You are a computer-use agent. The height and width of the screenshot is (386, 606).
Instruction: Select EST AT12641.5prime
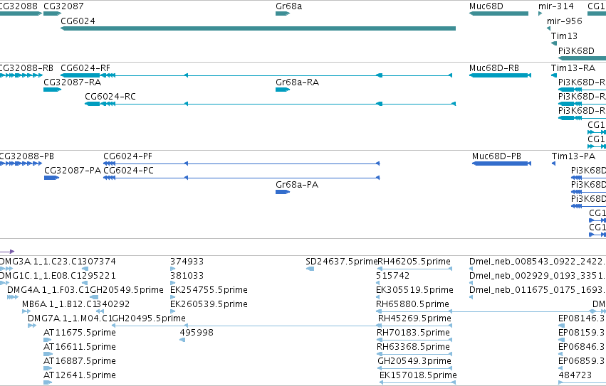[48, 382]
